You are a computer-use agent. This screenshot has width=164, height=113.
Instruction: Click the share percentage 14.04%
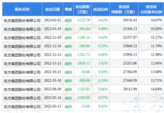156,89
